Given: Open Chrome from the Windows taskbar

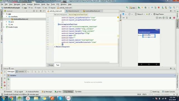Looking at the screenshot, I should (11, 98).
